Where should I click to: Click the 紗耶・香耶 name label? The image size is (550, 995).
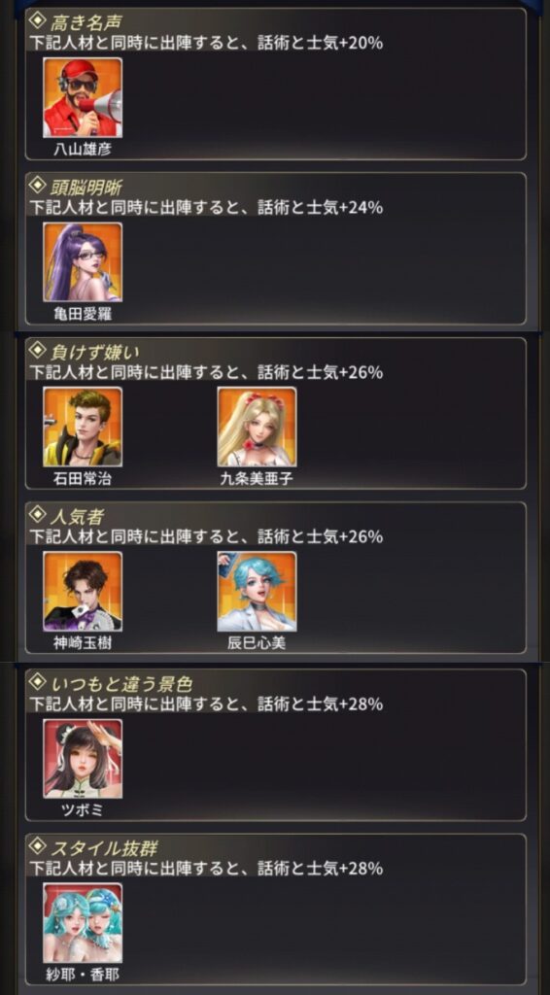click(x=83, y=975)
